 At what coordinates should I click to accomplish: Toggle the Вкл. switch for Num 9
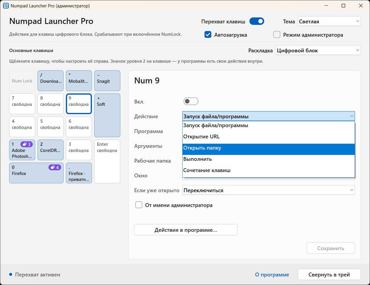tap(191, 101)
